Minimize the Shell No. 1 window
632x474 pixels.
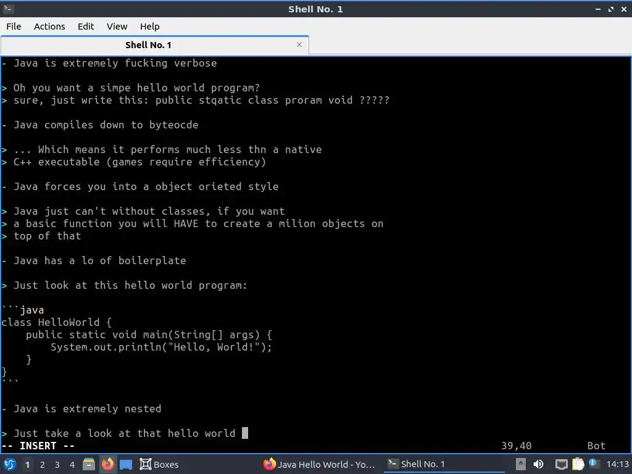[597, 9]
